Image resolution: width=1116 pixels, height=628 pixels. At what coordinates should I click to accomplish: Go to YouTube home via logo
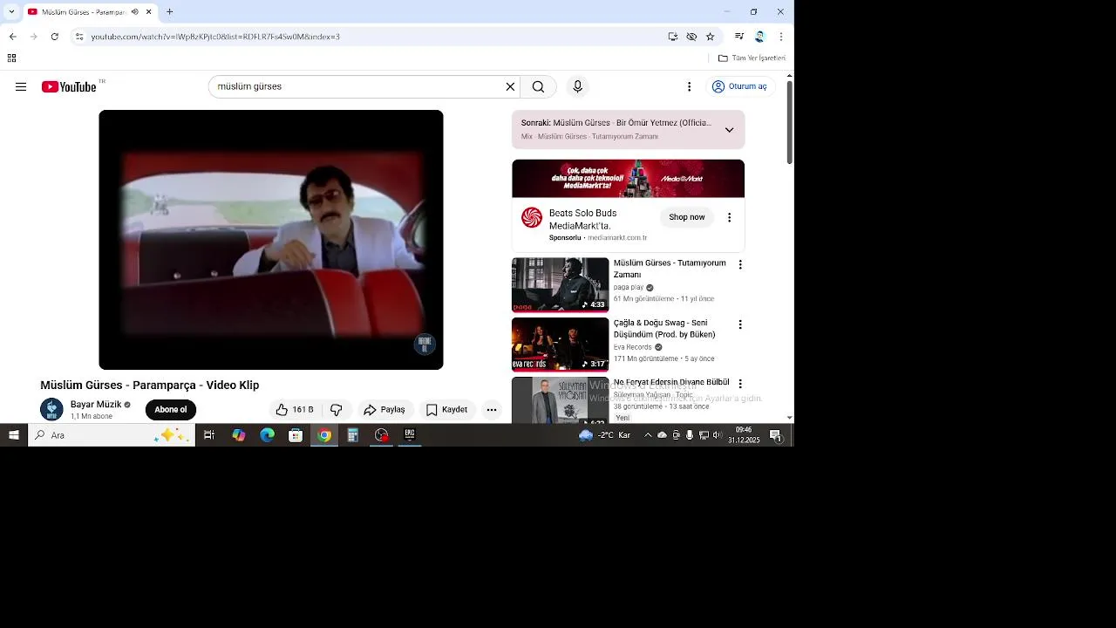69,86
